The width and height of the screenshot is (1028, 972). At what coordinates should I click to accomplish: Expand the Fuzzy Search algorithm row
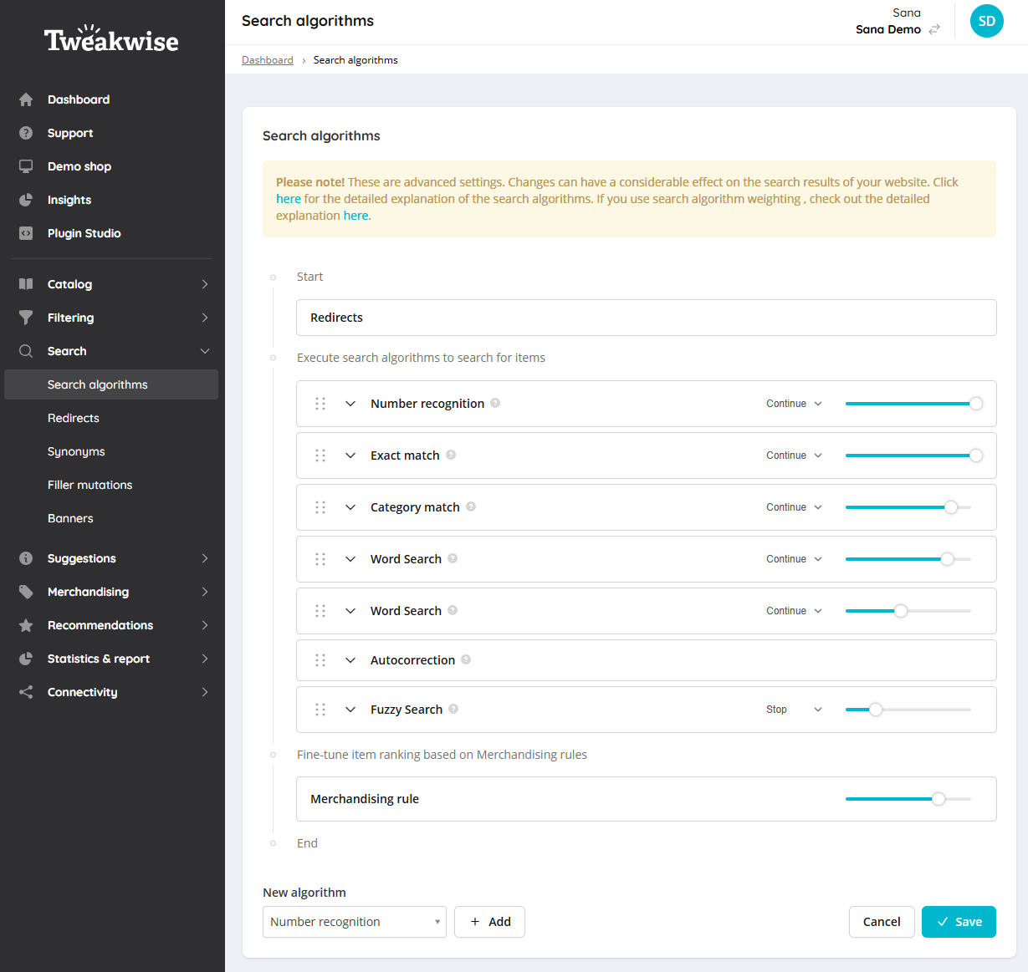350,710
